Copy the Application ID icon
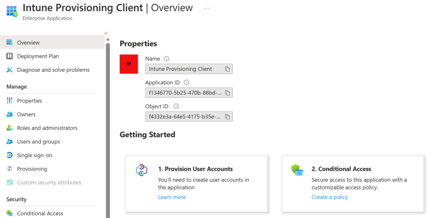 (227, 93)
